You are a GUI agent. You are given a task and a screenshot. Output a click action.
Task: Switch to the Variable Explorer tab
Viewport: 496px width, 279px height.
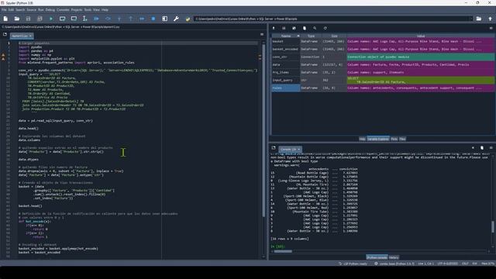pos(378,139)
